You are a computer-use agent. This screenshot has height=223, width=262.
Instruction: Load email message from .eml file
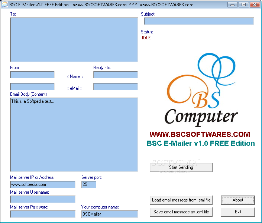181,200
